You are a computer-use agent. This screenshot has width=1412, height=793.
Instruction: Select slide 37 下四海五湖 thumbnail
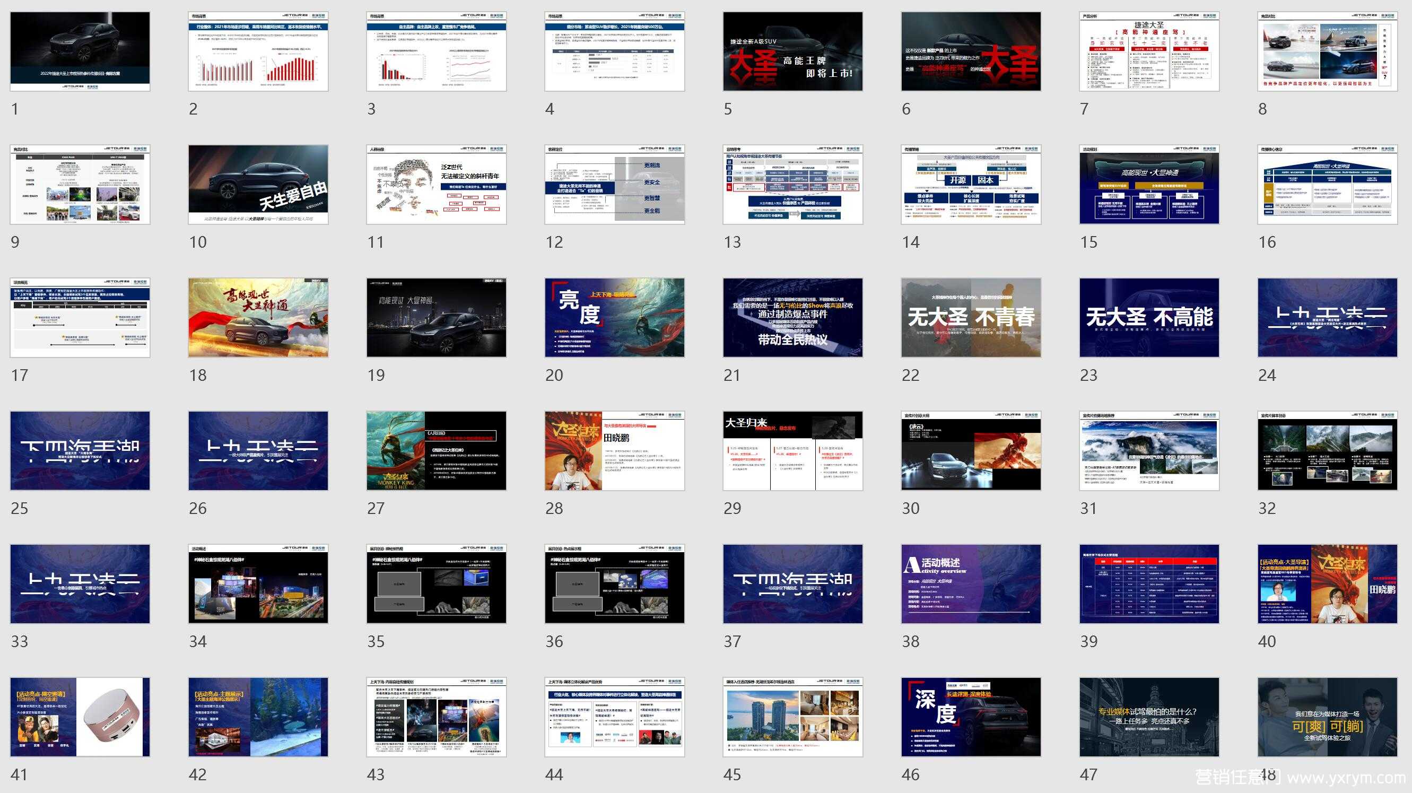point(792,584)
